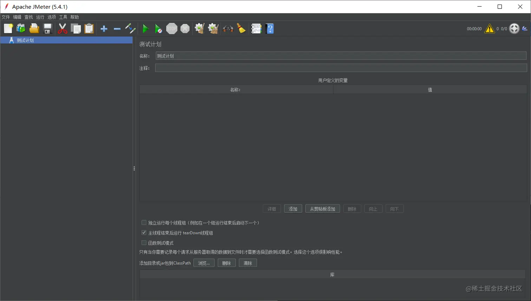Click the 从剪贴板添加 button
This screenshot has width=531, height=301.
coord(322,209)
